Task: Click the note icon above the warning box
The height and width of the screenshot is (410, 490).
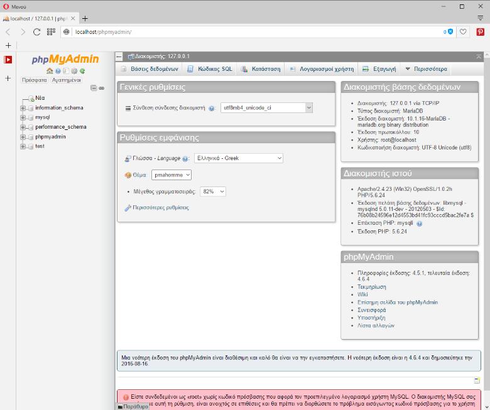Action: pos(477,380)
